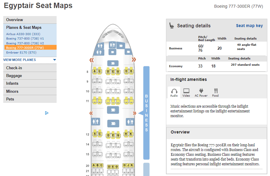Open the Overview sidebar item
This screenshot has height=176, width=270.
coord(15,20)
